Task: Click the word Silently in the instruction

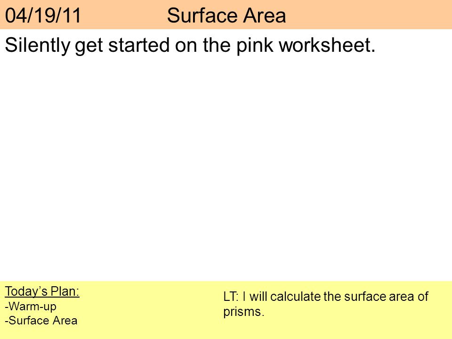Action: click(x=38, y=46)
